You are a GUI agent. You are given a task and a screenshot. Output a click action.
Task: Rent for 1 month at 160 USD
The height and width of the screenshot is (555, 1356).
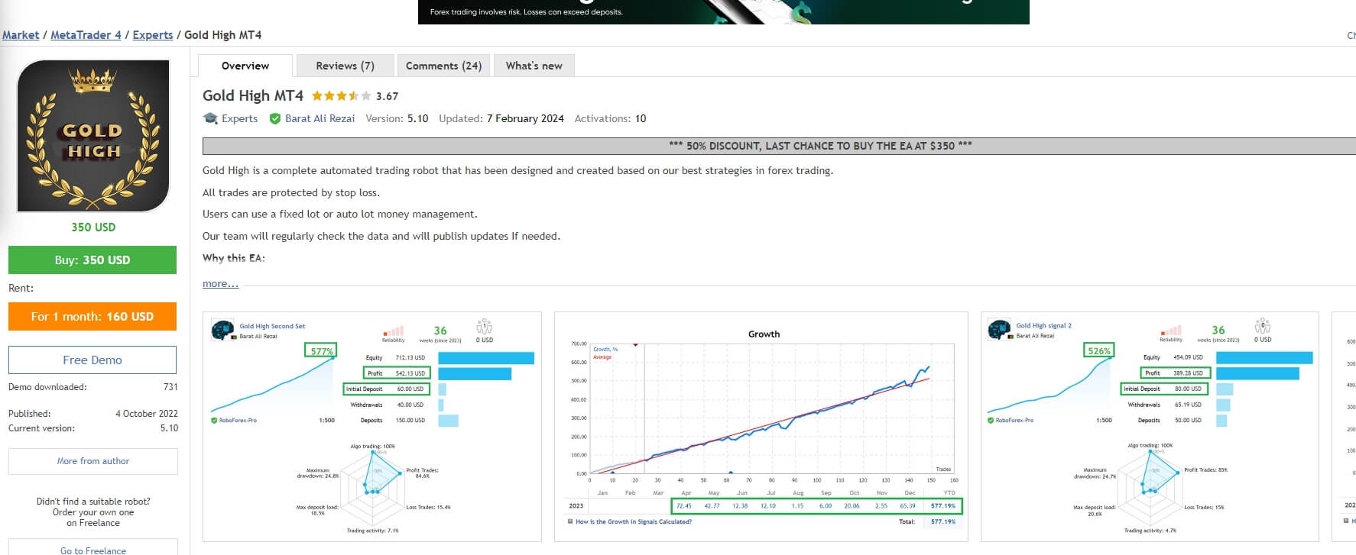[92, 316]
